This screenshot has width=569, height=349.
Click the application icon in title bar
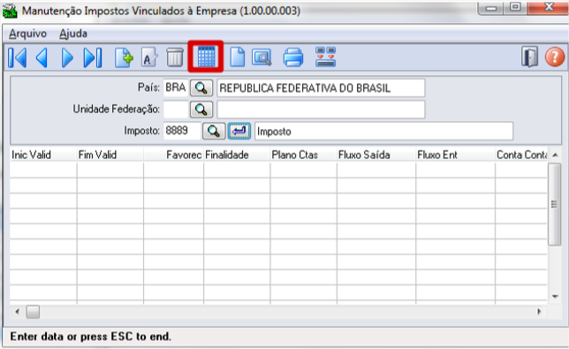point(10,11)
